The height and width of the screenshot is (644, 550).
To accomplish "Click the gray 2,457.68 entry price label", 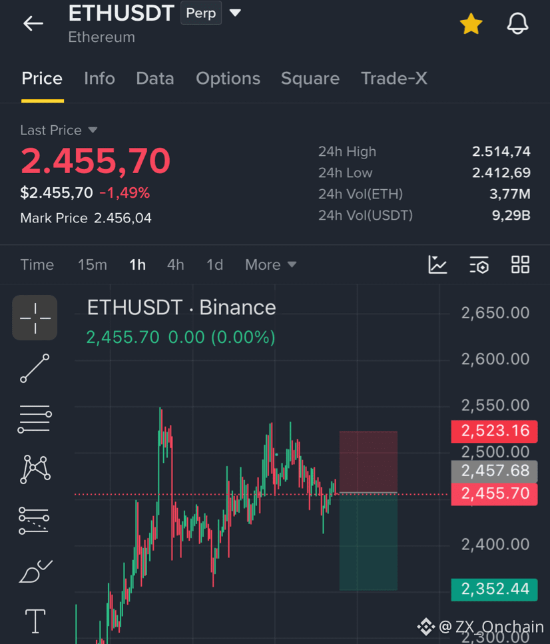I will [x=494, y=471].
